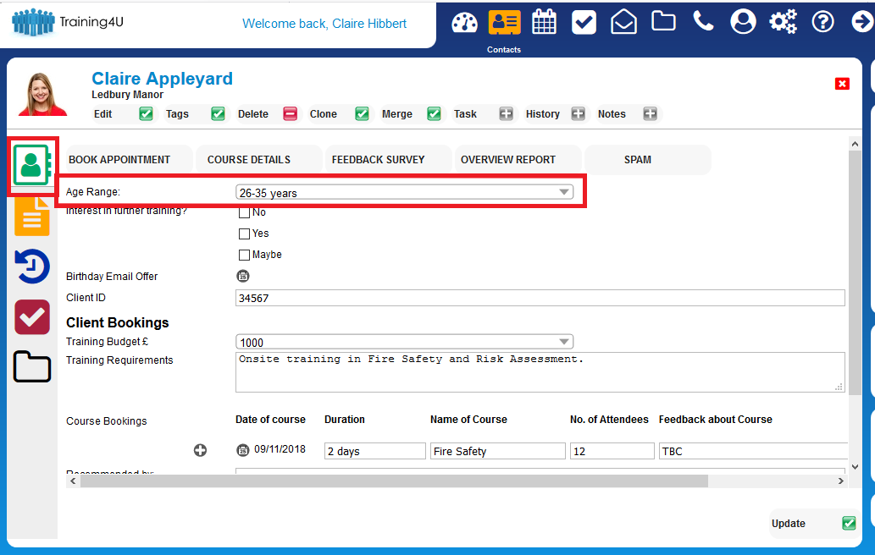Open the Documents folder icon in top bar
Viewport: 875px width, 555px height.
663,22
